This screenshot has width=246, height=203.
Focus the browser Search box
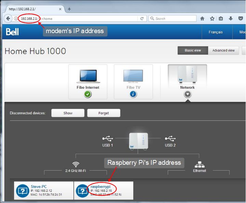click(173, 18)
